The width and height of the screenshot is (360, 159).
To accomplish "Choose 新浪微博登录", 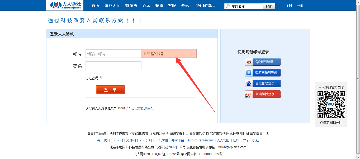I will pos(263,94).
